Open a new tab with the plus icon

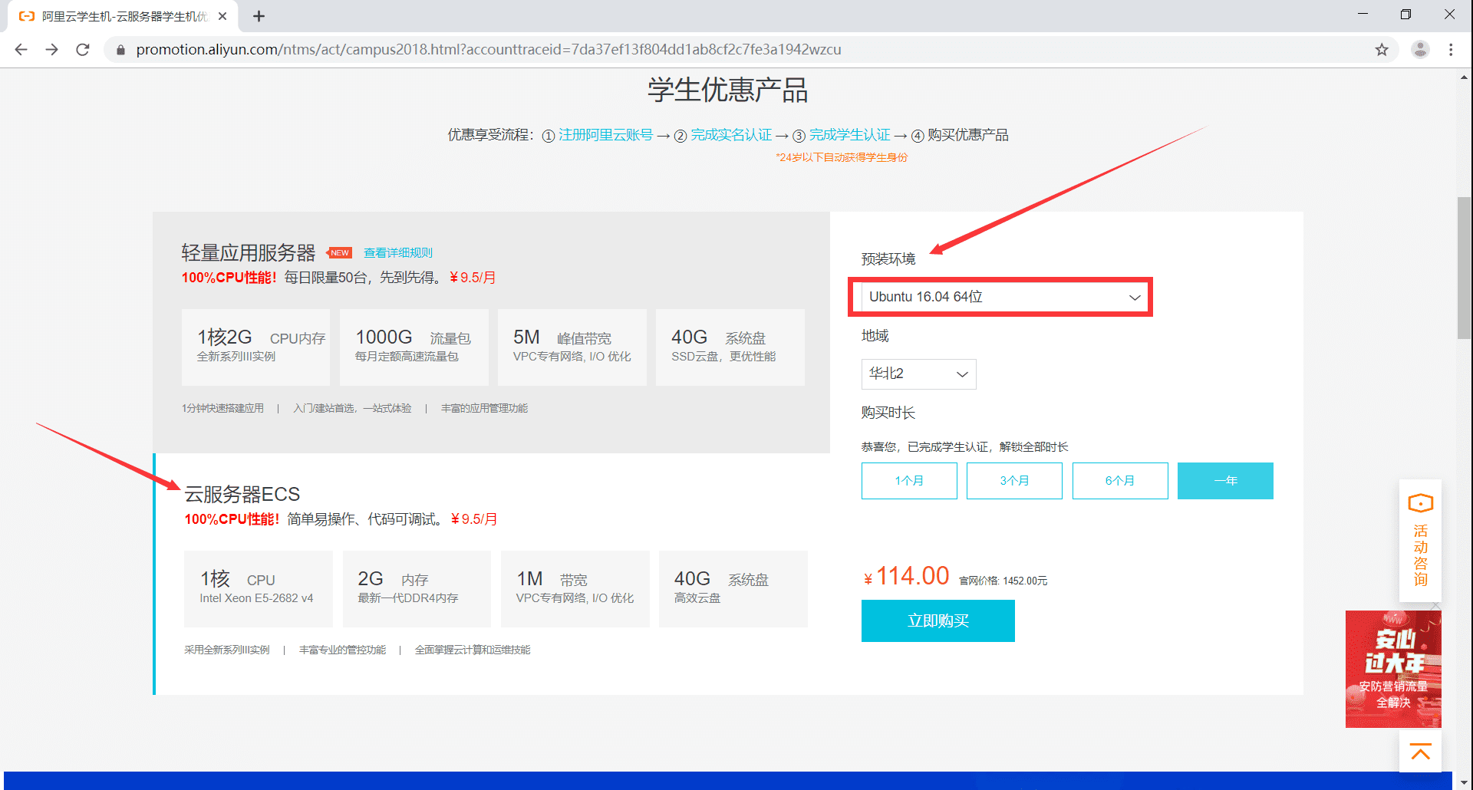[259, 16]
